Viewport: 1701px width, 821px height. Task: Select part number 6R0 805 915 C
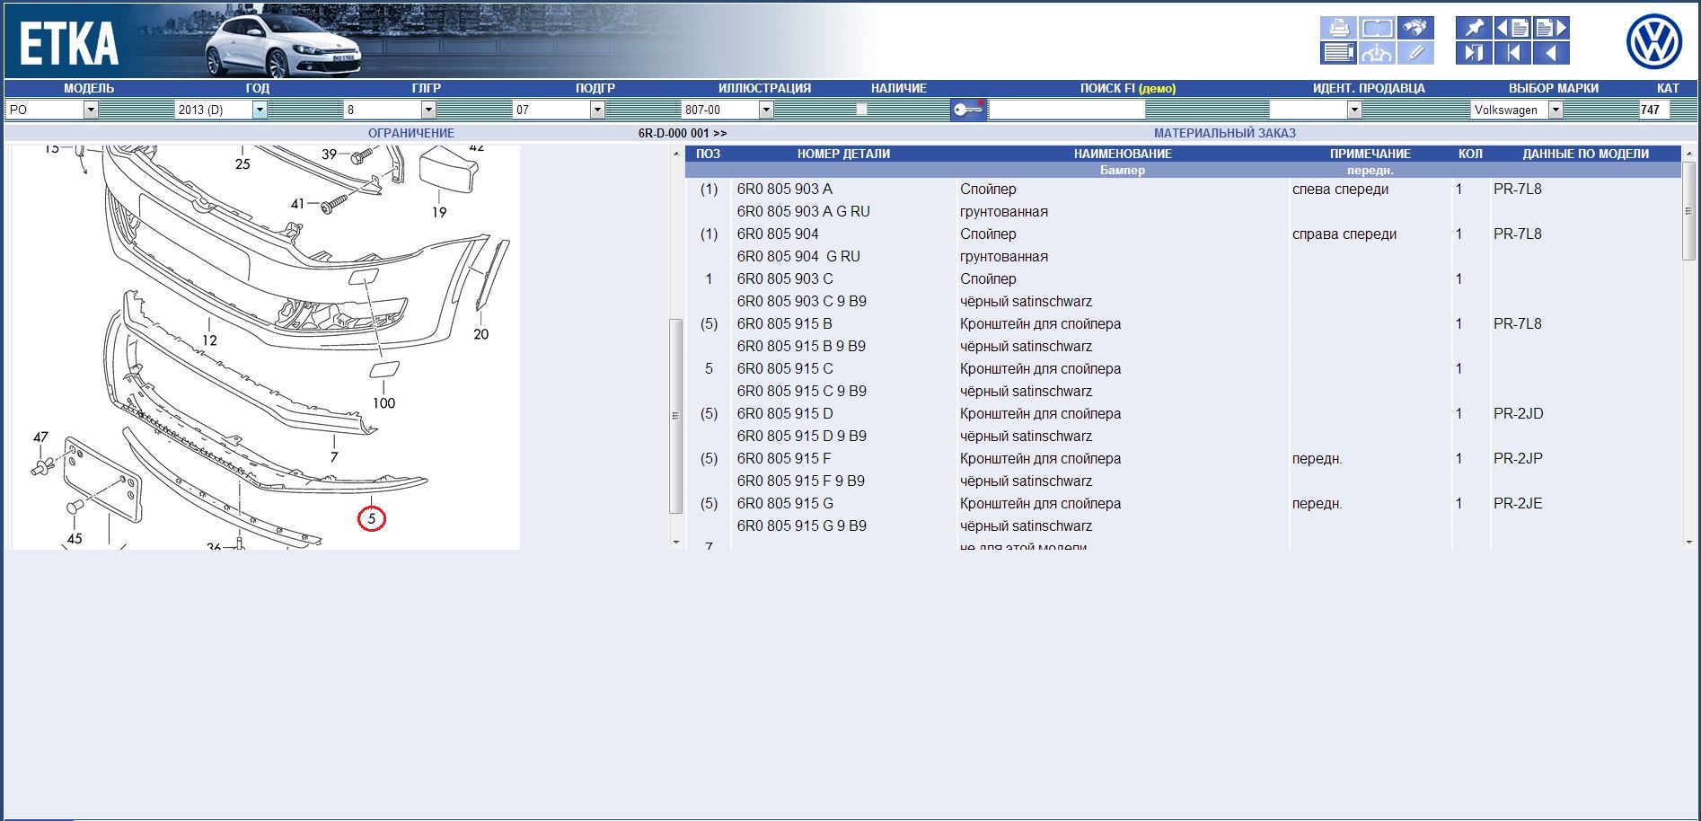click(x=784, y=368)
